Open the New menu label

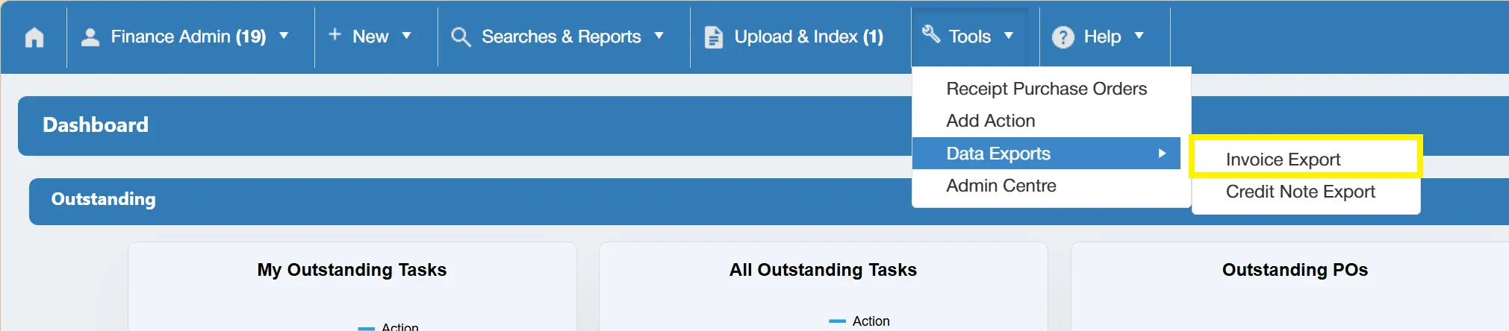click(370, 37)
